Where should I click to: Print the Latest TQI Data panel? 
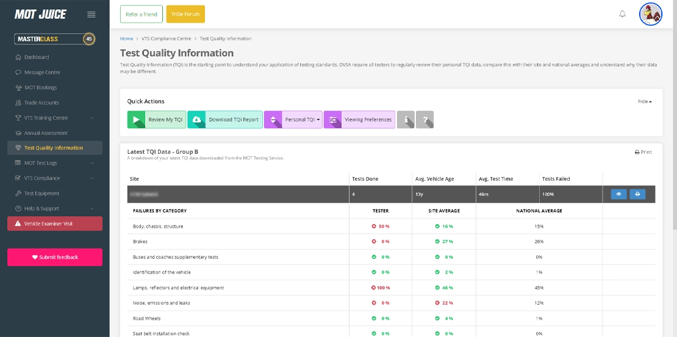(x=643, y=152)
